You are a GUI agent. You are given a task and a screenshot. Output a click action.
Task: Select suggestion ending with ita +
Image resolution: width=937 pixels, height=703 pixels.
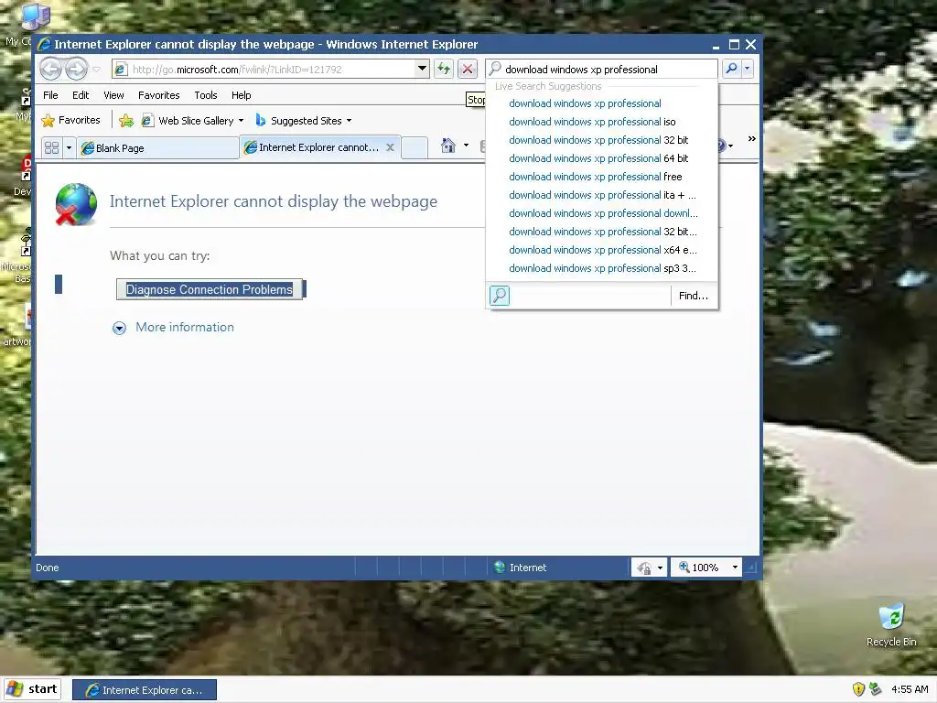(602, 195)
